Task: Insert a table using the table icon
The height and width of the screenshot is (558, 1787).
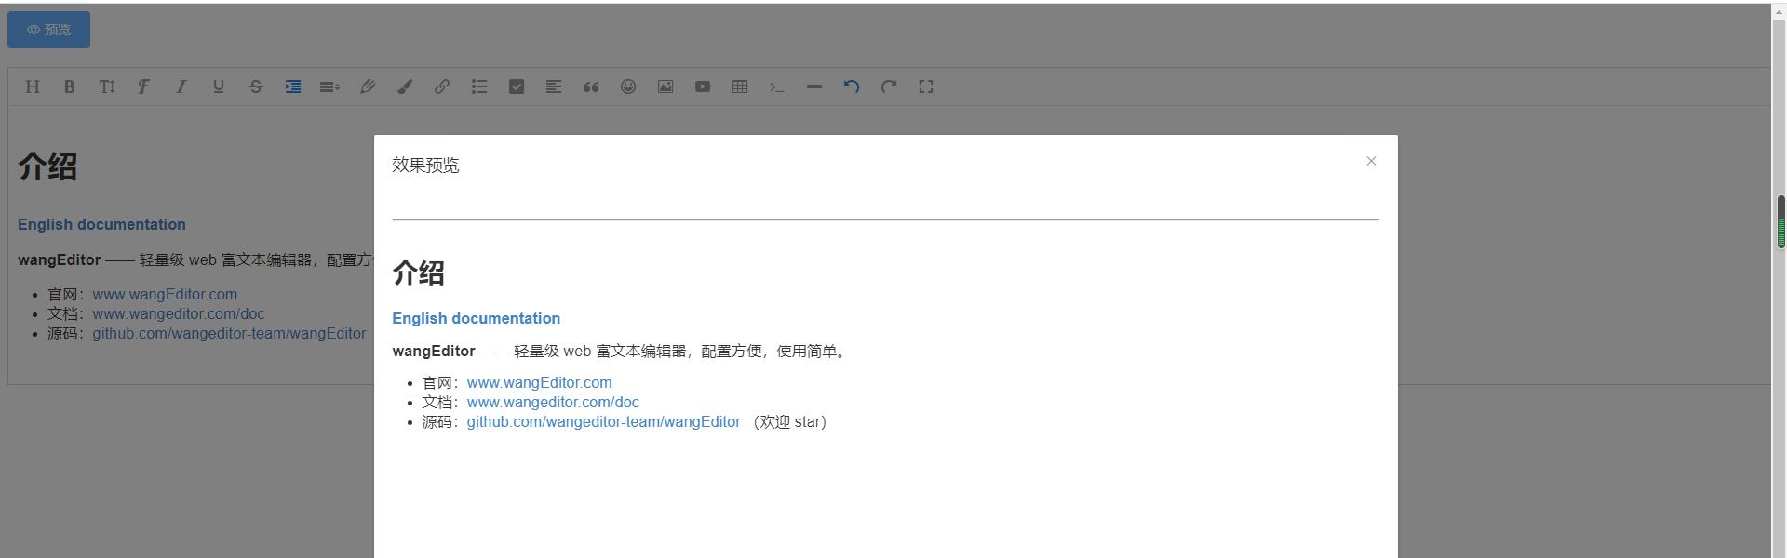Action: 740,86
